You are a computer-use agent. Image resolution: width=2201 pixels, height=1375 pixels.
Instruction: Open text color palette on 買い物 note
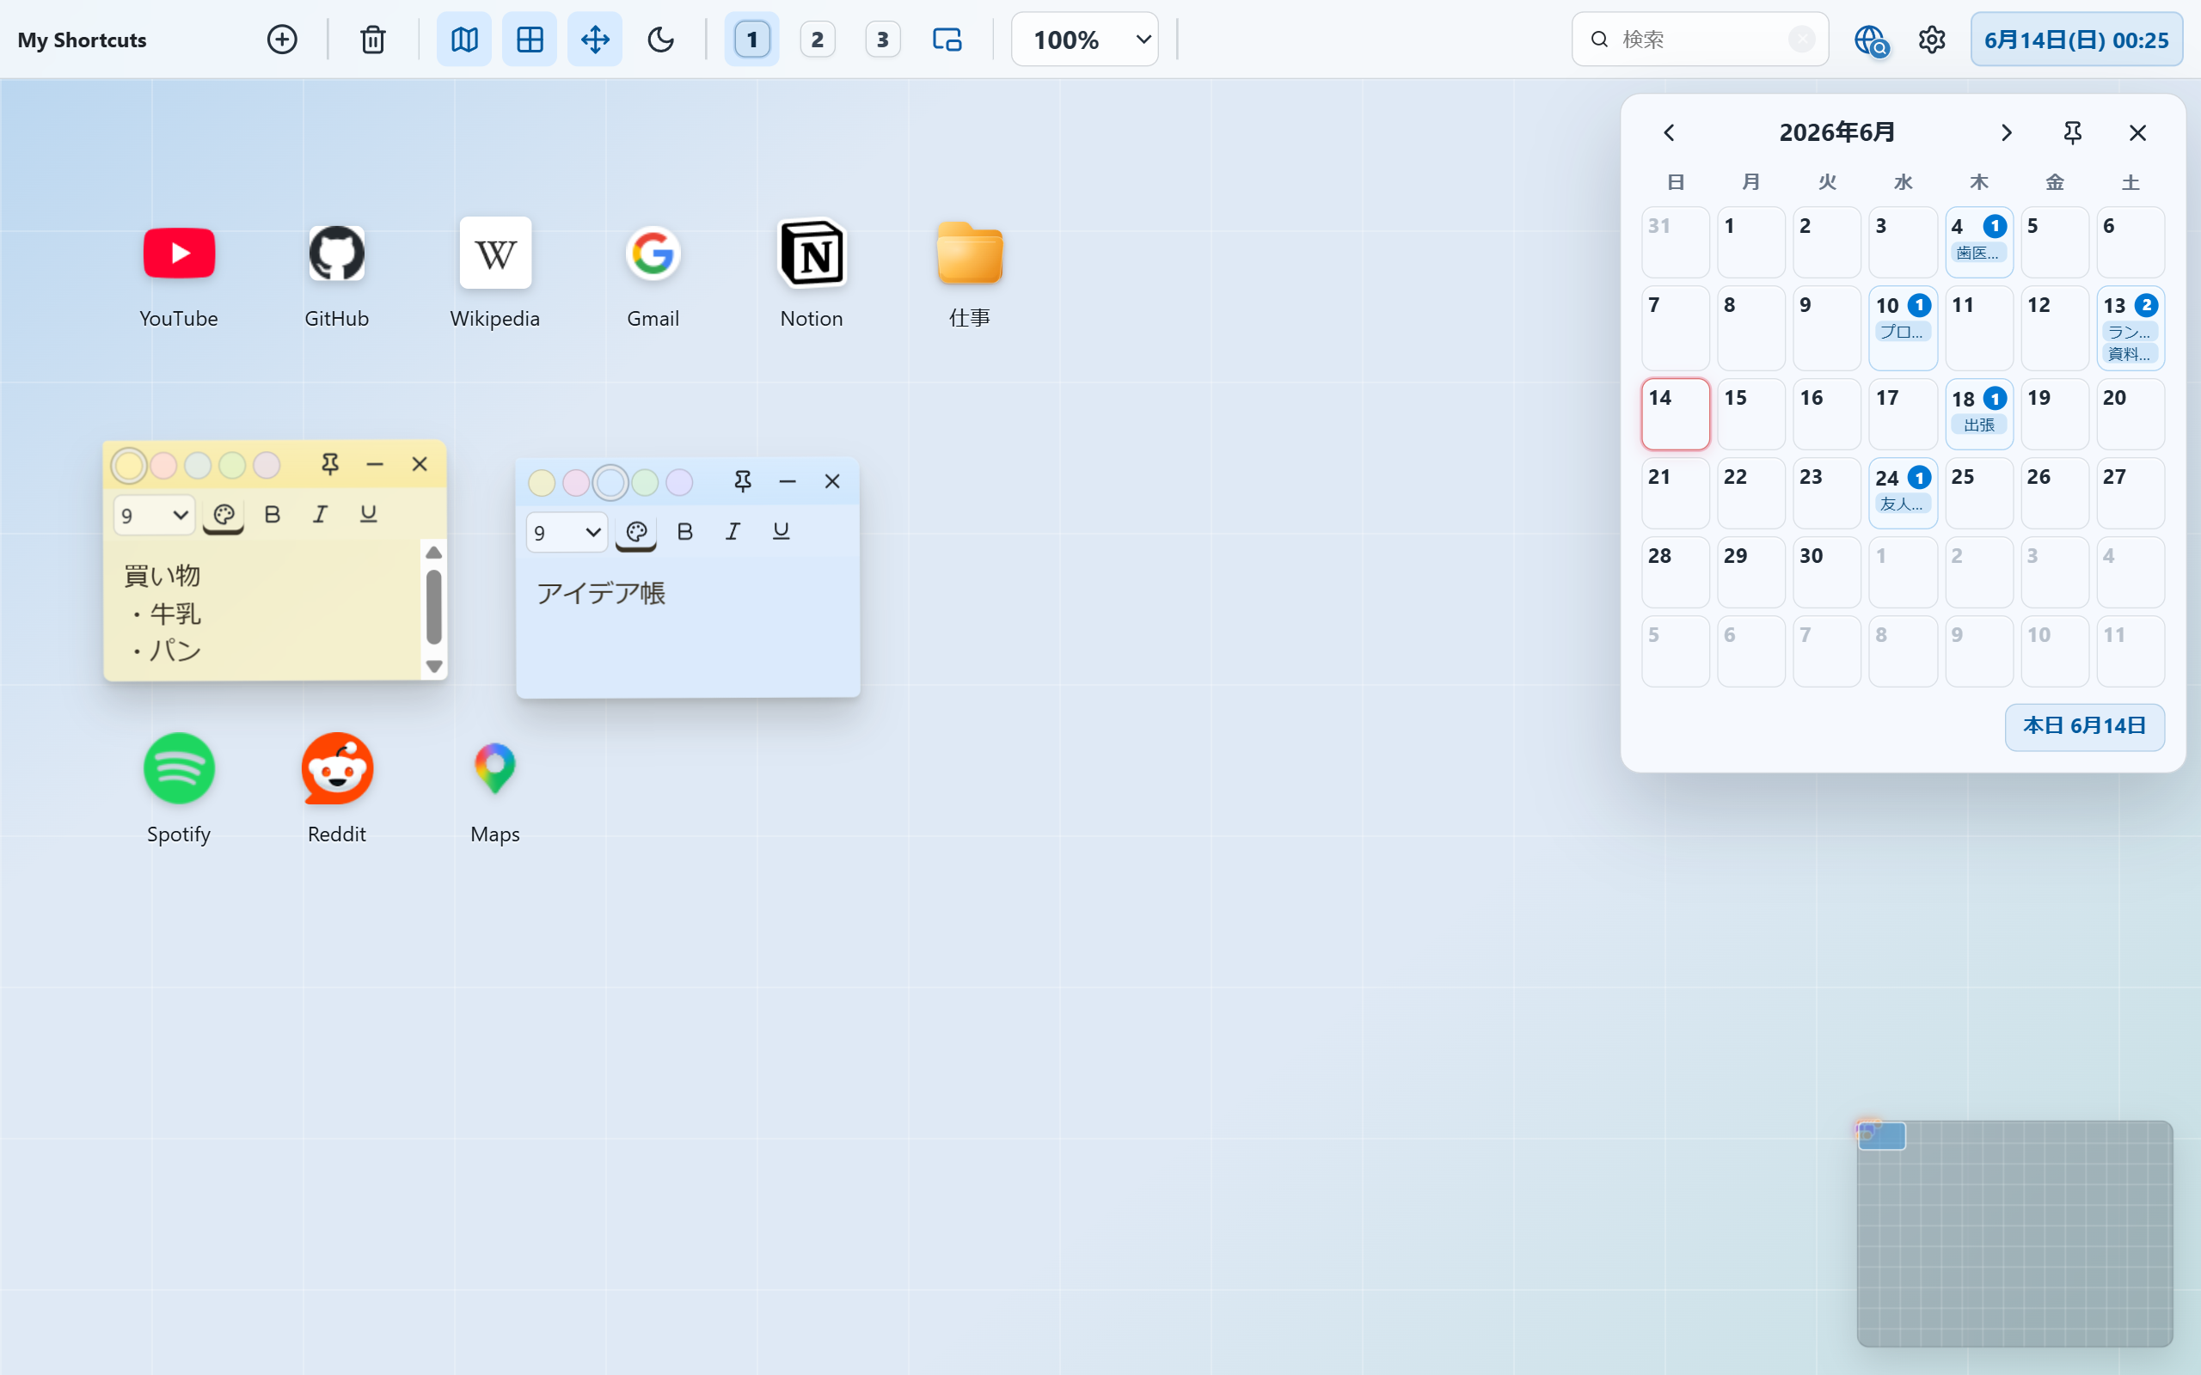tap(224, 516)
